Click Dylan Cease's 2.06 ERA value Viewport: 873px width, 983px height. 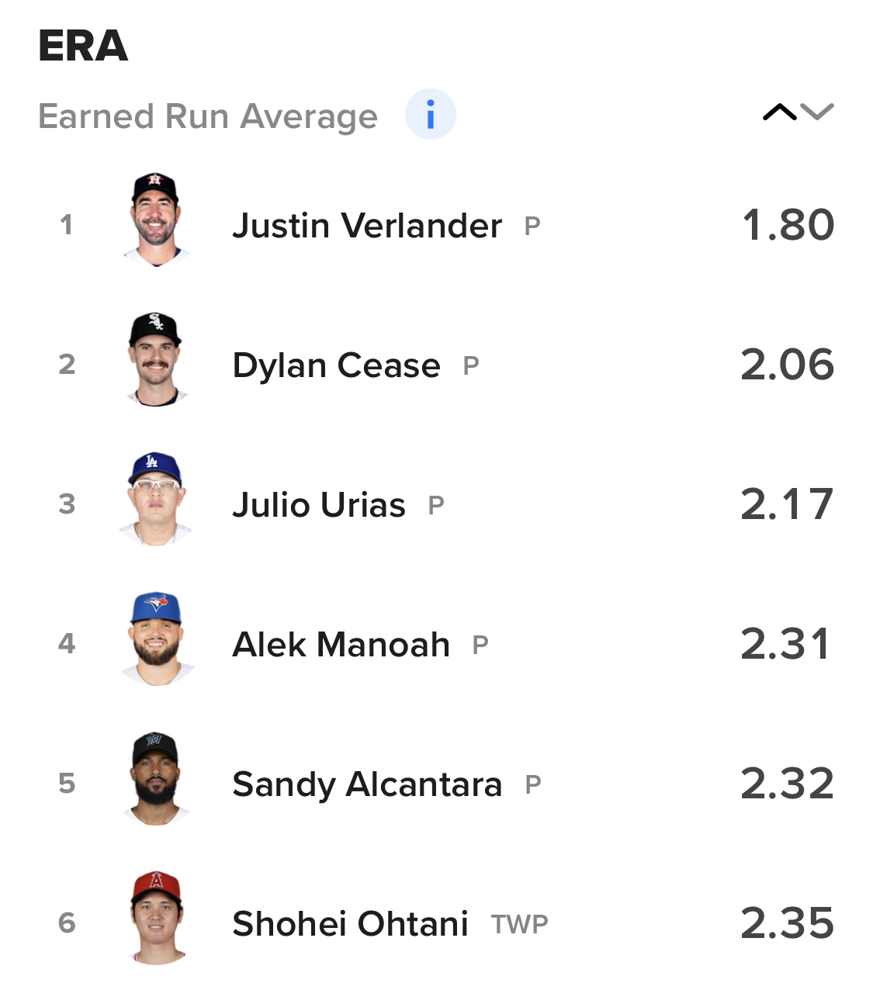(787, 365)
